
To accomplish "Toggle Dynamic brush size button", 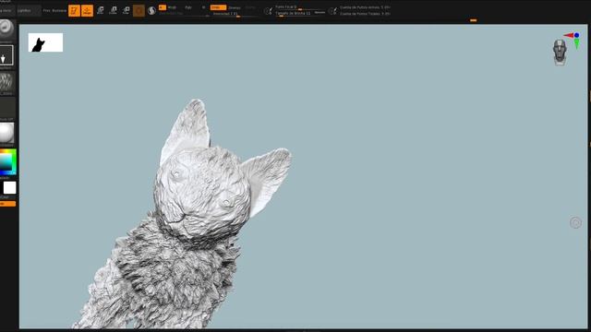I will pos(320,13).
